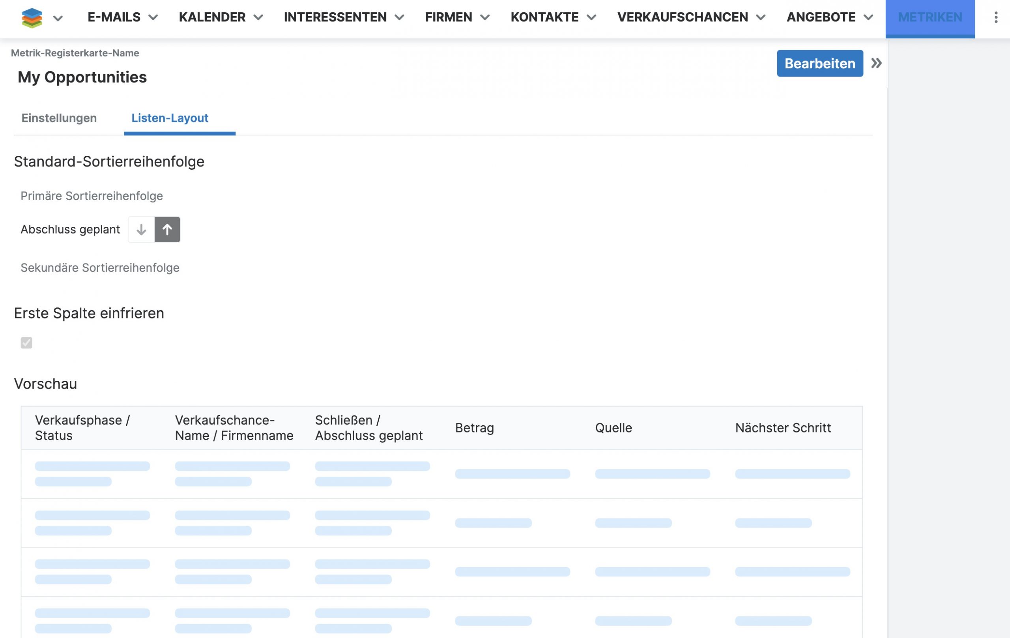Open the INTERESSENTEN menu chevron

tap(399, 18)
